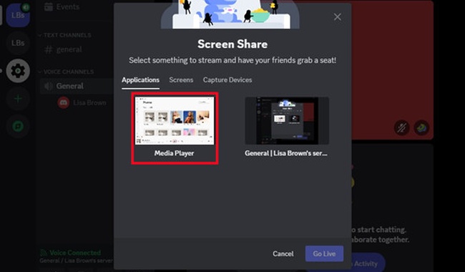Switch to the Screens tab

[181, 79]
